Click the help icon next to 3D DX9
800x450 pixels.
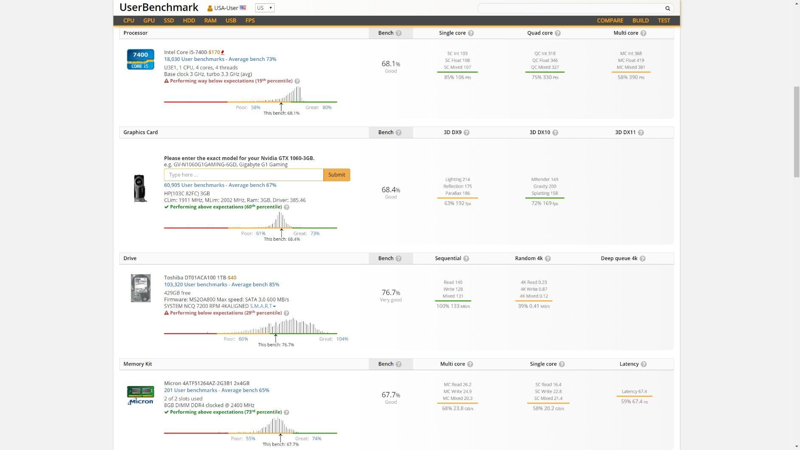(466, 132)
